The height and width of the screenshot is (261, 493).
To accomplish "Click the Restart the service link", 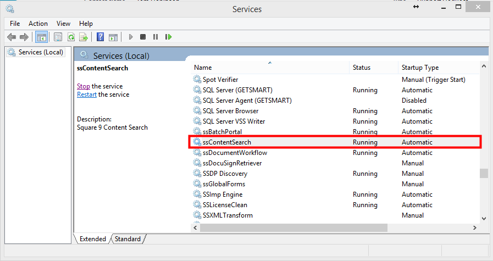I will [86, 95].
